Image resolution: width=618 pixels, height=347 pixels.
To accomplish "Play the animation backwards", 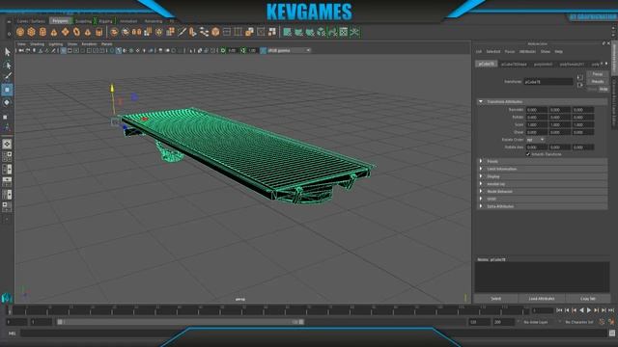I will (581, 310).
